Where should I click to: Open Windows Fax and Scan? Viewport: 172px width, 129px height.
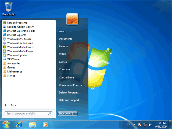coord(18,43)
